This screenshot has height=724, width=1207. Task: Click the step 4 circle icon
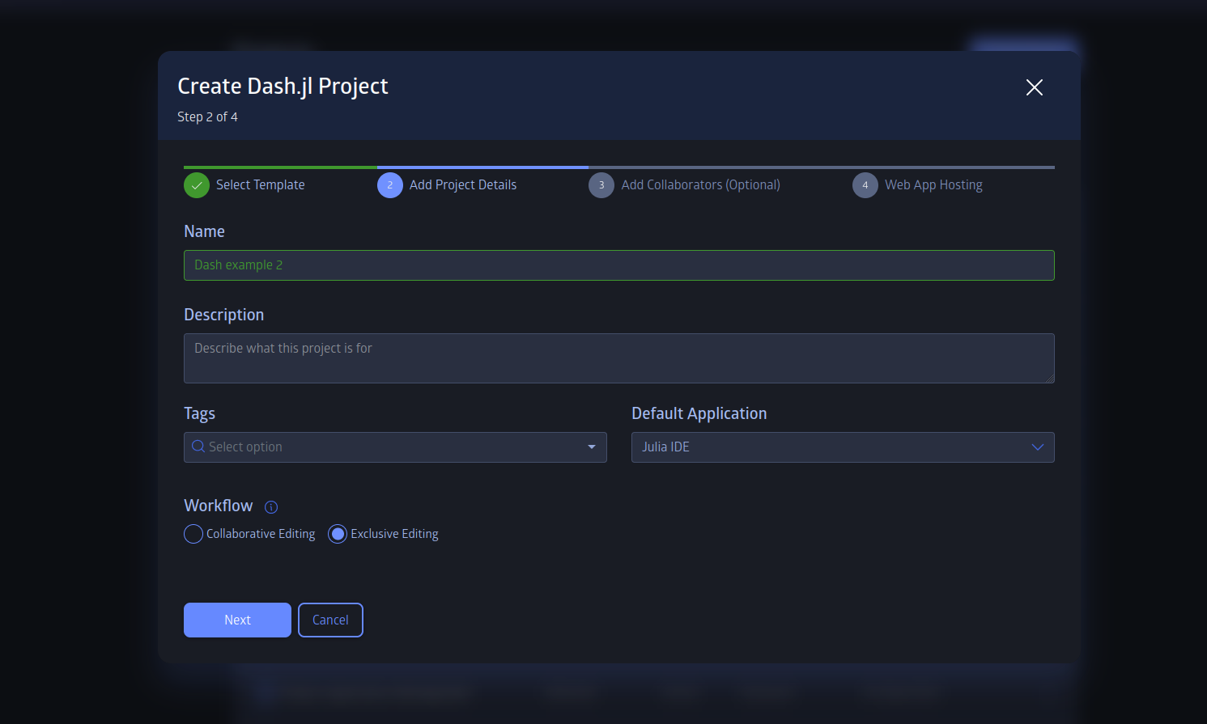click(865, 185)
